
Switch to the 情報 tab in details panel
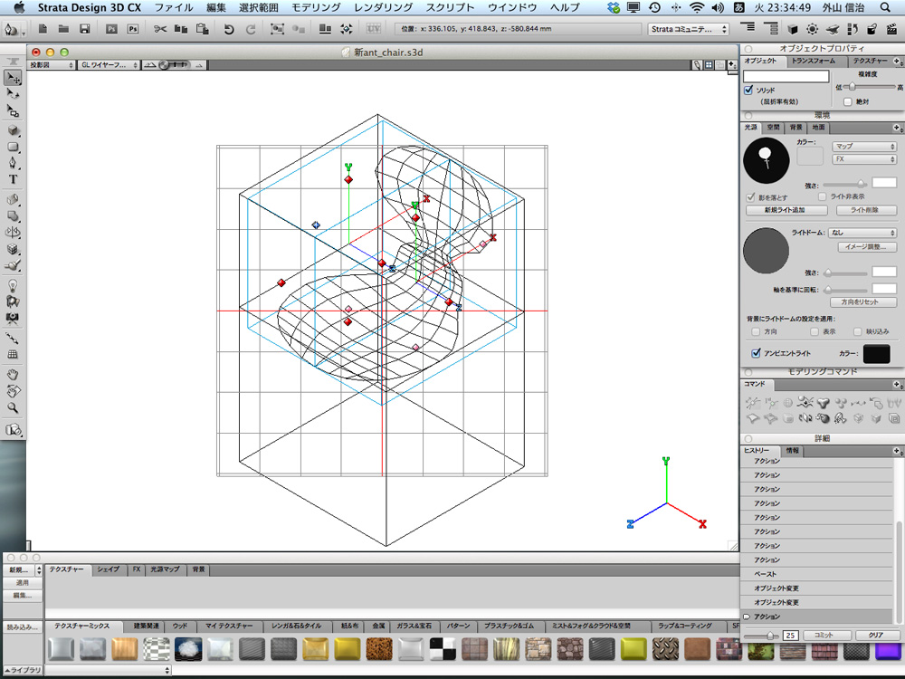[x=792, y=450]
